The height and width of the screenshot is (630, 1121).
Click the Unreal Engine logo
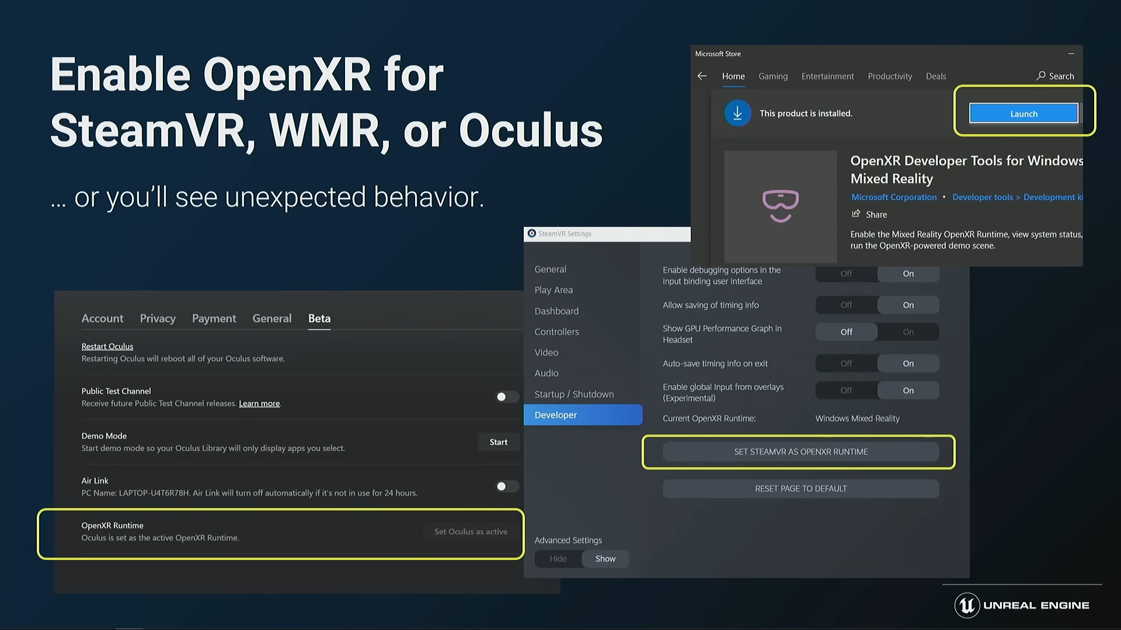click(x=967, y=605)
